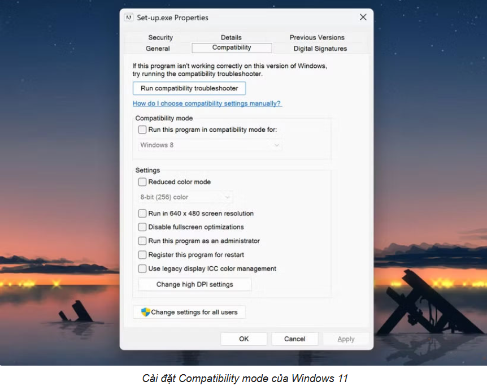The image size is (487, 386).
Task: Check Run in 640 x 480 screen resolution
Action: (142, 214)
